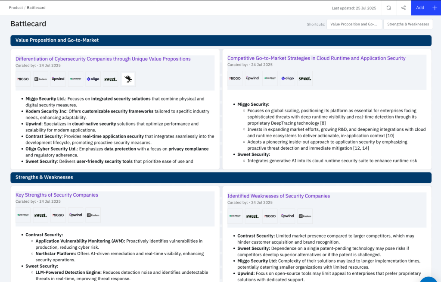The width and height of the screenshot is (441, 282).
Task: Click the Strengths & Weaknesses section header bar
Action: (x=221, y=178)
